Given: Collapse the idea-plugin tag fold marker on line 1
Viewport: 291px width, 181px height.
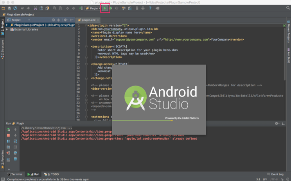Looking at the screenshot, I should point(86,25).
